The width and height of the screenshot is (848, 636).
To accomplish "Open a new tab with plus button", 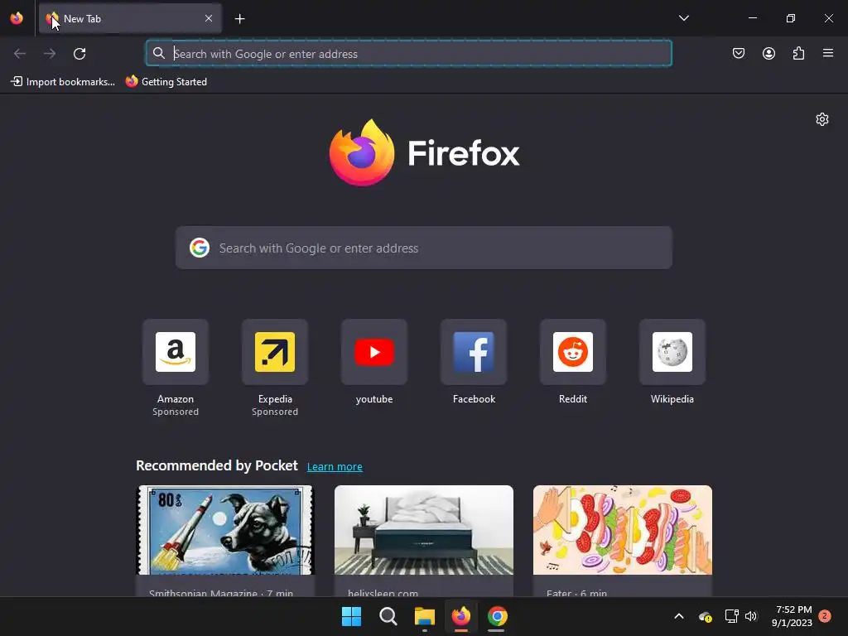I will [x=239, y=19].
